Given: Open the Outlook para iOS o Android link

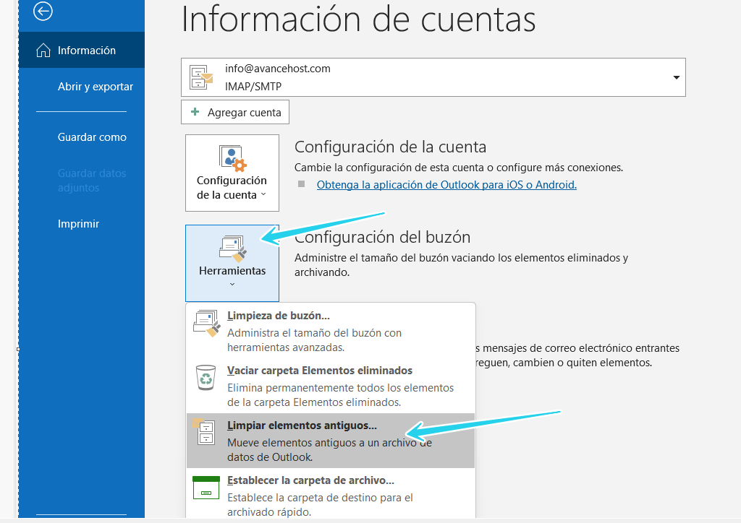Looking at the screenshot, I should point(446,185).
